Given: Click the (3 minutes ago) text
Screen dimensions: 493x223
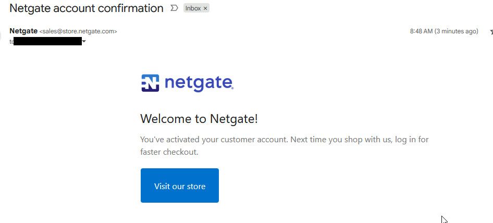Looking at the screenshot, I should (x=456, y=31).
